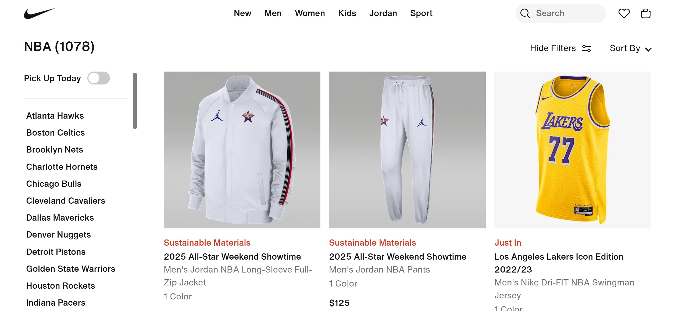Select the Chicago Bulls filter link

point(54,184)
